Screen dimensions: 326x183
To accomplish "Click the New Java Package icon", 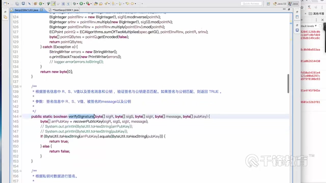I will [x=35, y=4].
